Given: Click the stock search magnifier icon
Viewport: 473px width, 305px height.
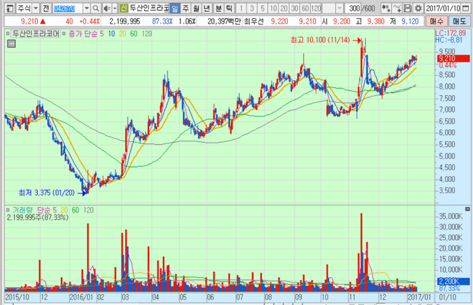Looking at the screenshot, I should tap(97, 8).
